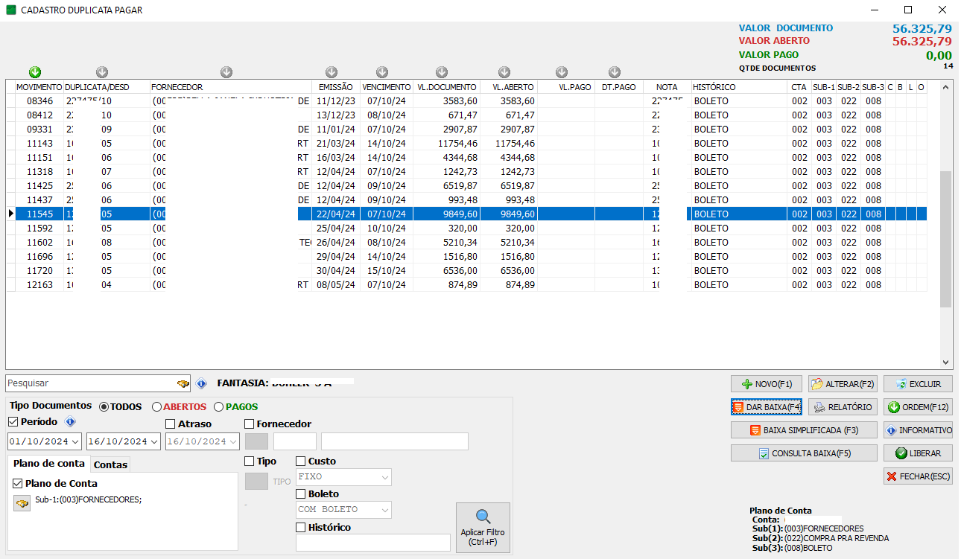961x559 pixels.
Task: Click the green sort arrow above MOVIMENTO column
Action: [x=35, y=72]
